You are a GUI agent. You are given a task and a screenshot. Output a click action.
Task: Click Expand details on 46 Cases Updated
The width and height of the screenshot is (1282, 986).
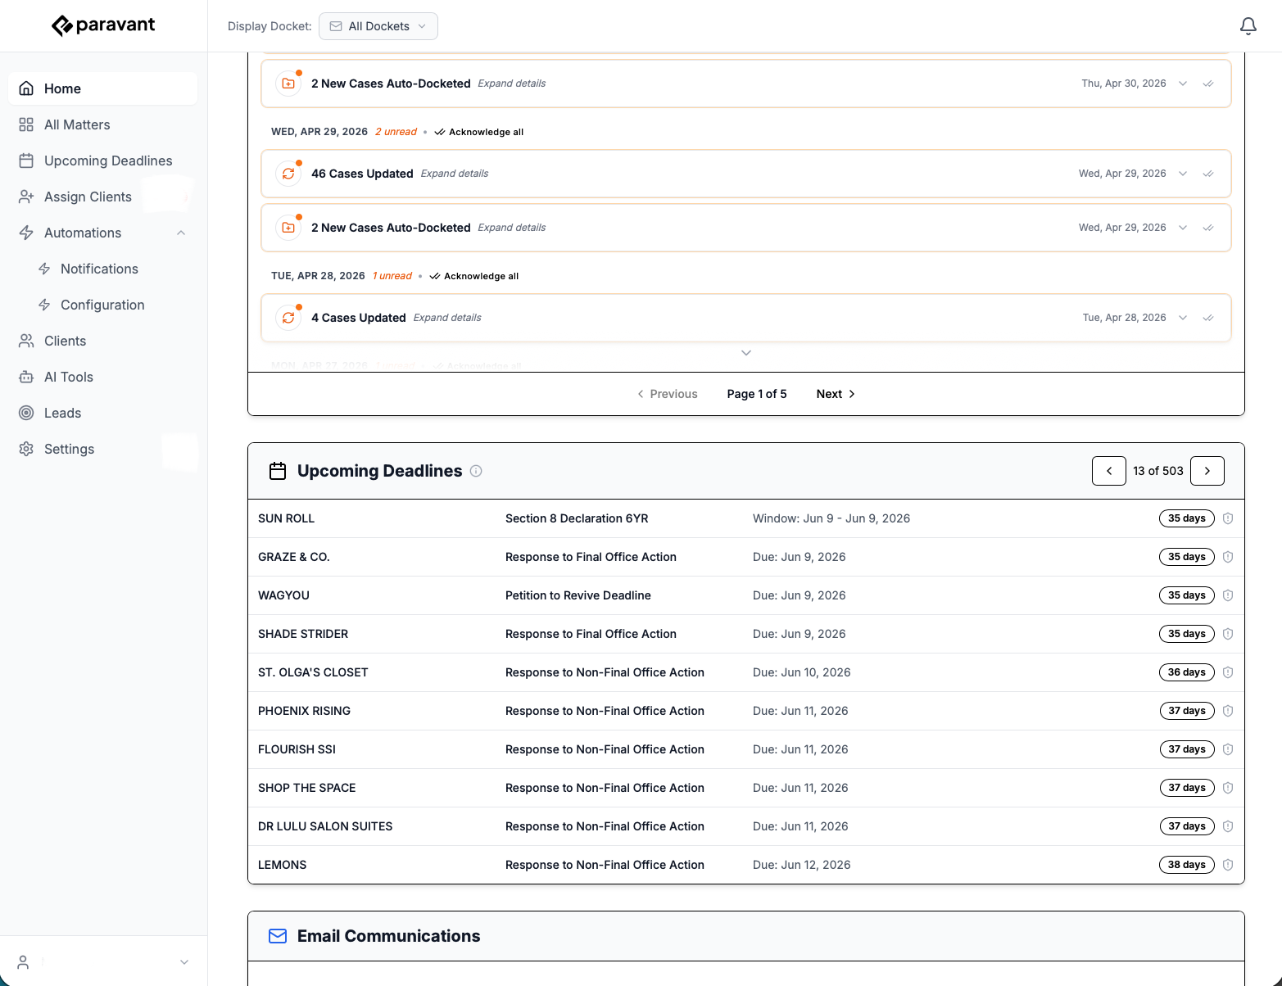(x=455, y=174)
